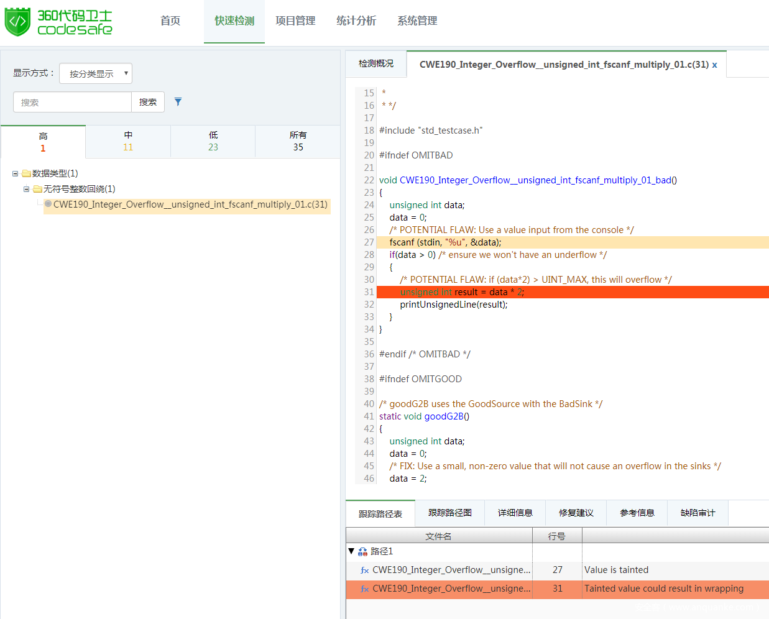The image size is (769, 619).
Task: Click the 无符号整数回绕 folder icon
Action: click(37, 190)
